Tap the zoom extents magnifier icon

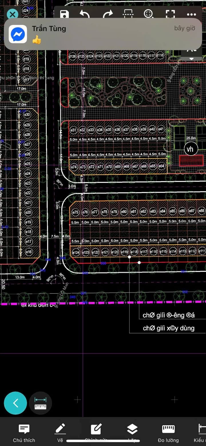click(149, 14)
